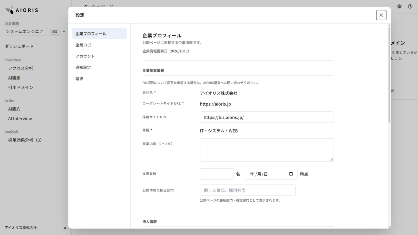The height and width of the screenshot is (235, 418).
Task: Go to アクセス分析 in the sidebar
Action: [21, 68]
